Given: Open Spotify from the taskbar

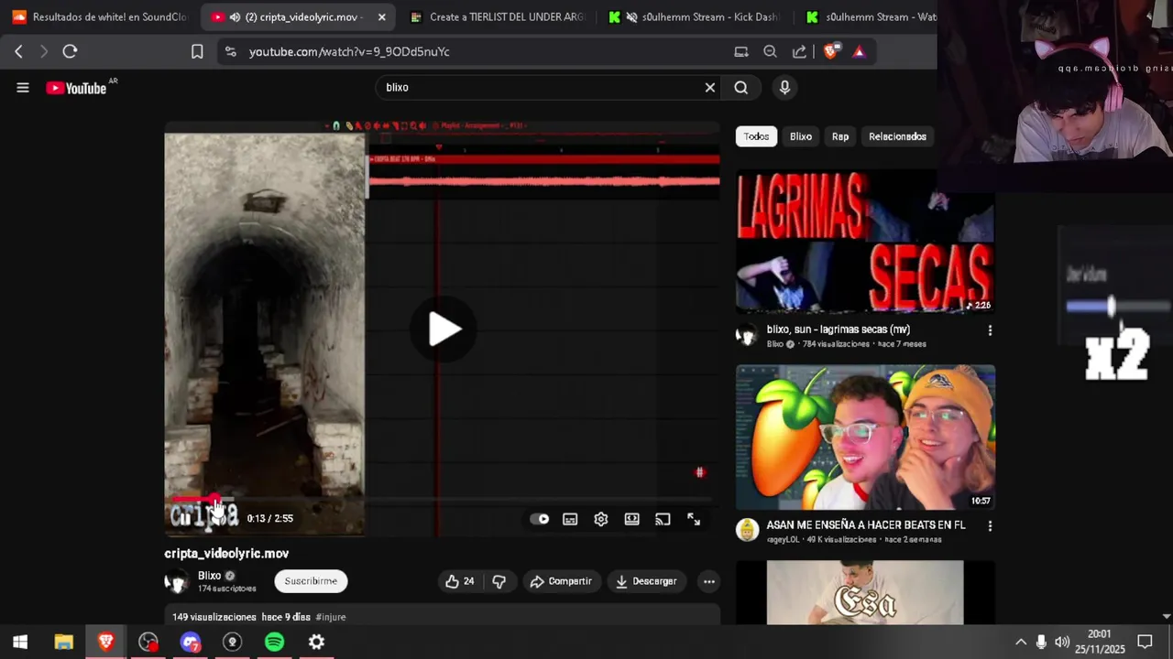Looking at the screenshot, I should pyautogui.click(x=274, y=643).
